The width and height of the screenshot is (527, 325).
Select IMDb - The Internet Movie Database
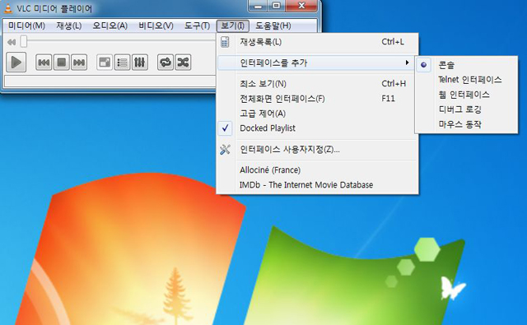(x=317, y=184)
